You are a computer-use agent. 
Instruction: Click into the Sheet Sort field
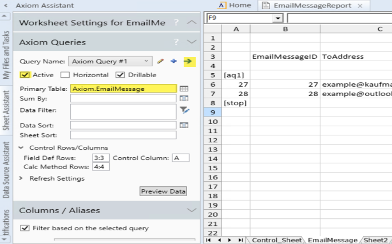point(123,135)
